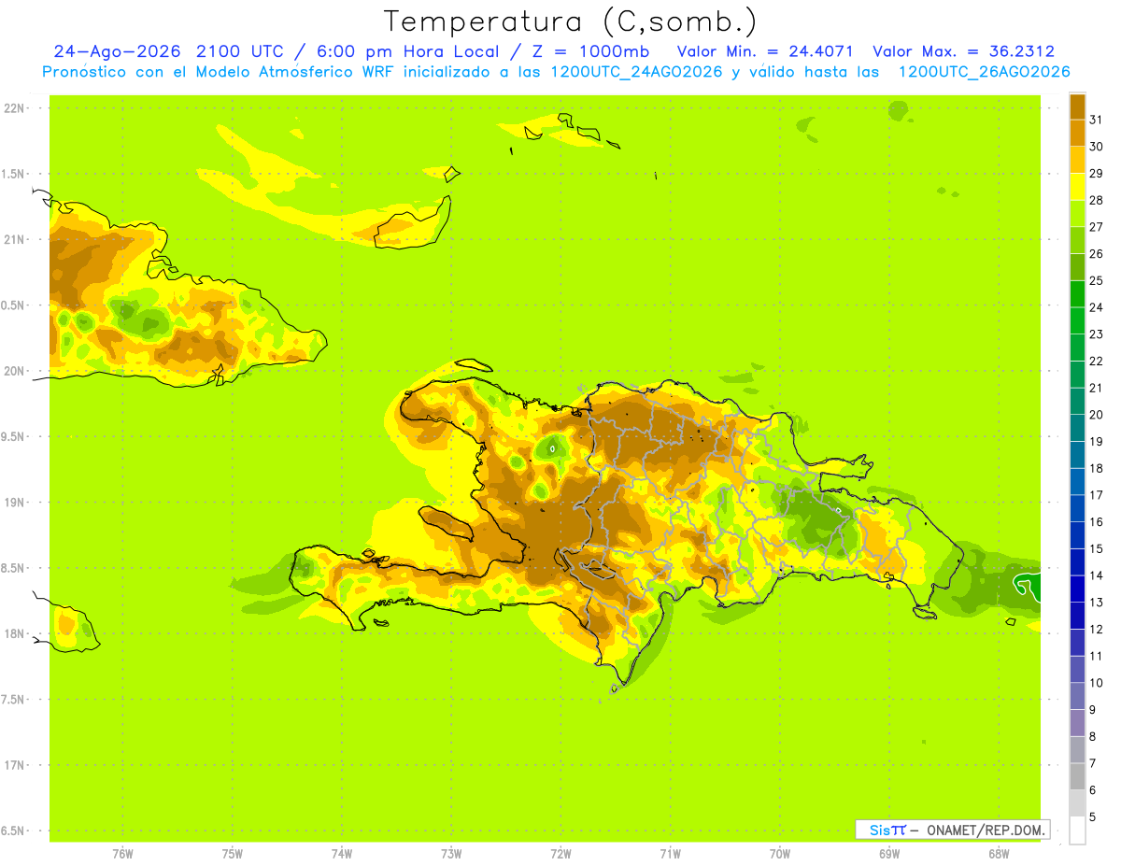
Task: Click the dark blue colorbar swatch between 13 and 14
Action: [1077, 589]
